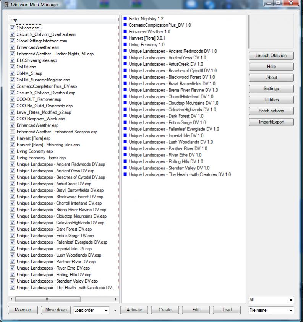Click the blue square icon beside Better Nightsky 1.2
Screen dimensions: 303x322
125,19
